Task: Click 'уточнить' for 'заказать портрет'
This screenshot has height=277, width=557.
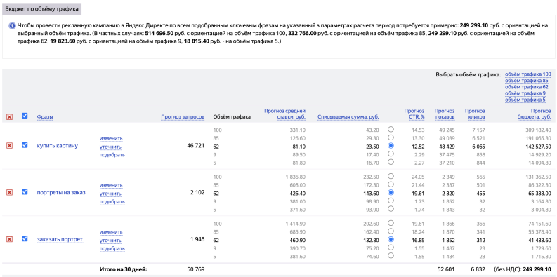Action: (x=110, y=240)
